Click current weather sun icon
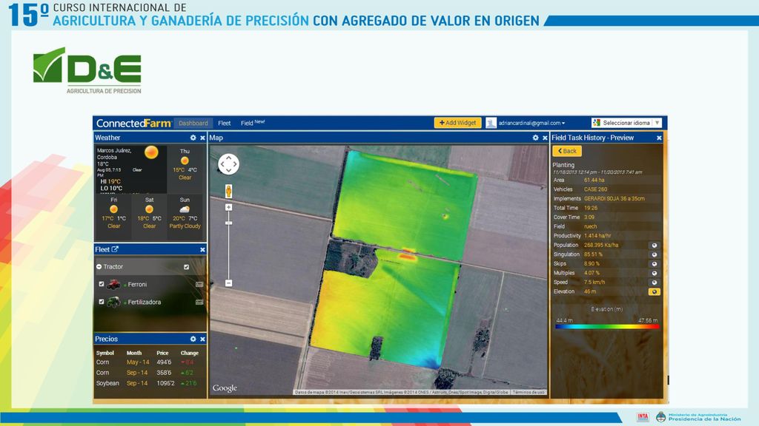This screenshot has height=426, width=759. pos(151,152)
